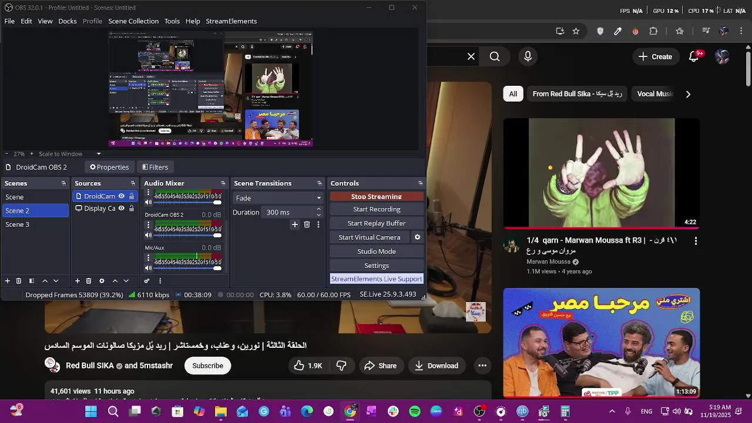Screen dimensions: 752x423
Task: Start YouTube voice search with microphone
Action: [528, 56]
